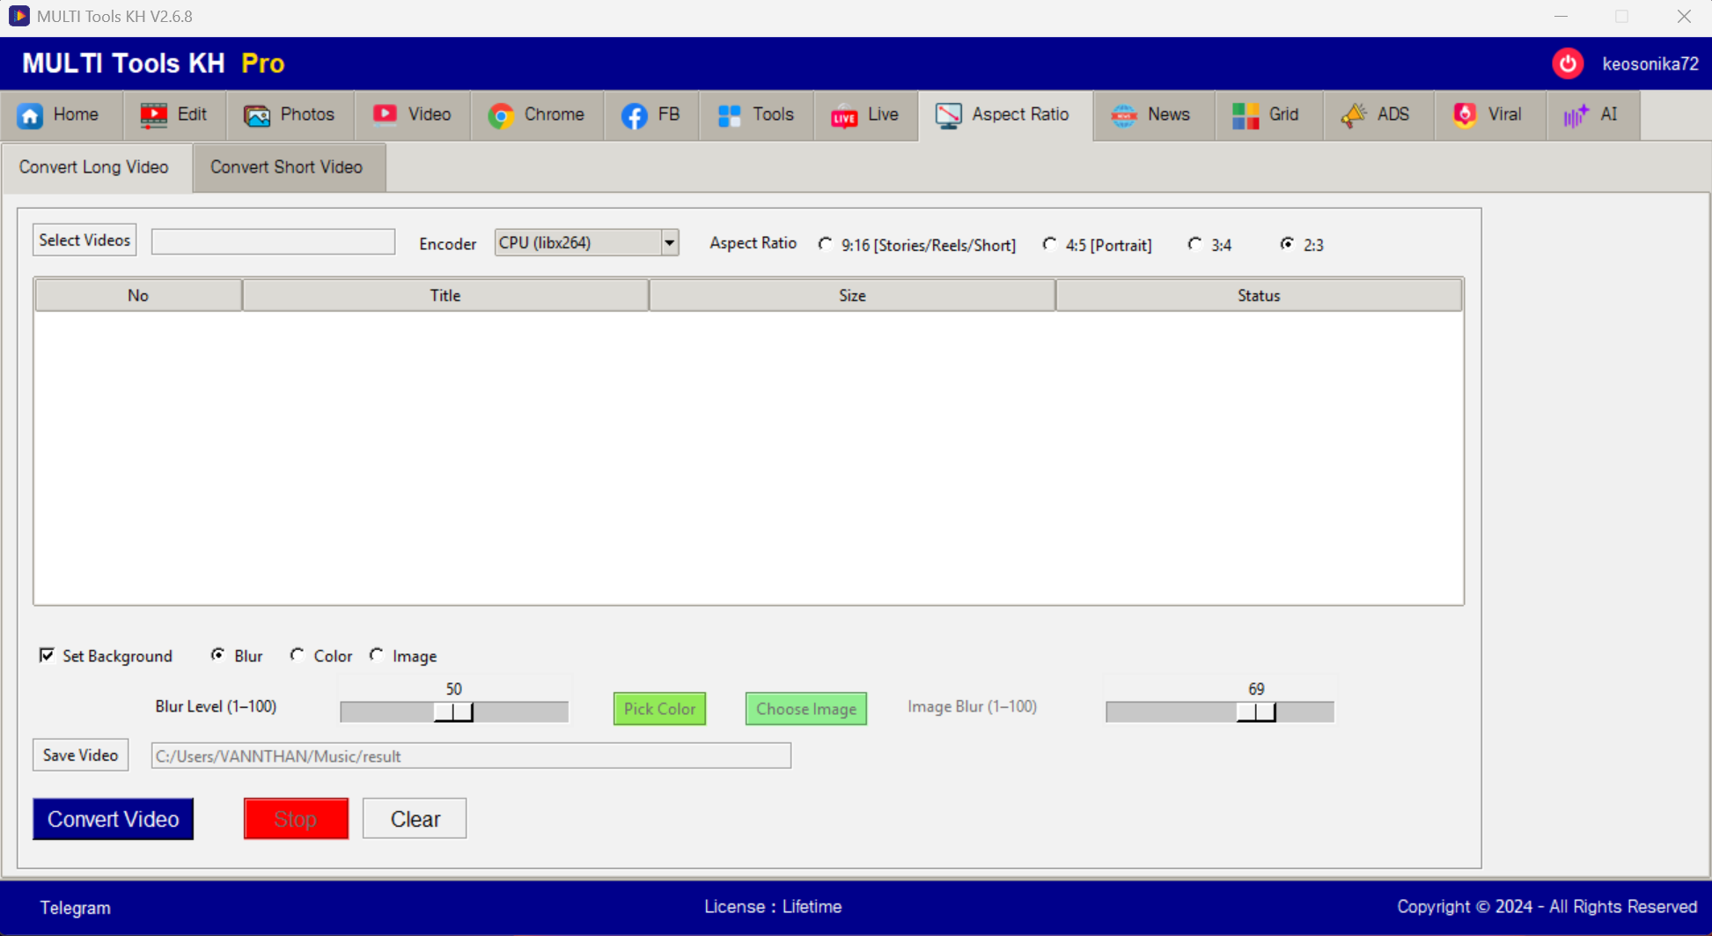Viewport: 1712px width, 936px height.
Task: Open the Home tab house icon
Action: (x=31, y=115)
